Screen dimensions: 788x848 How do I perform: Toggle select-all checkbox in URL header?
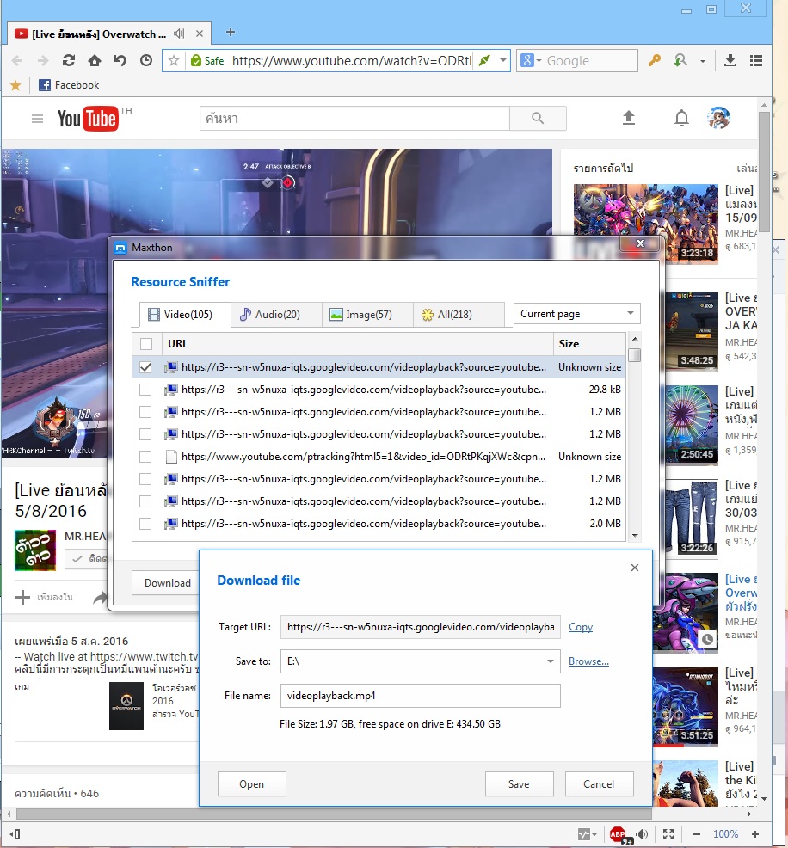pyautogui.click(x=145, y=344)
